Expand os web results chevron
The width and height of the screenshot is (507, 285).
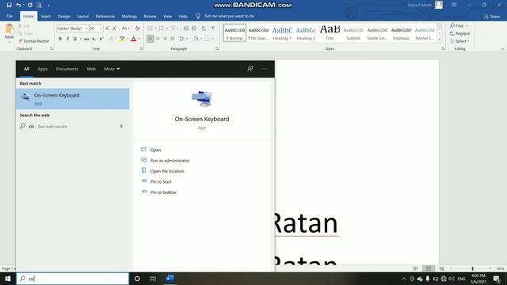(121, 127)
